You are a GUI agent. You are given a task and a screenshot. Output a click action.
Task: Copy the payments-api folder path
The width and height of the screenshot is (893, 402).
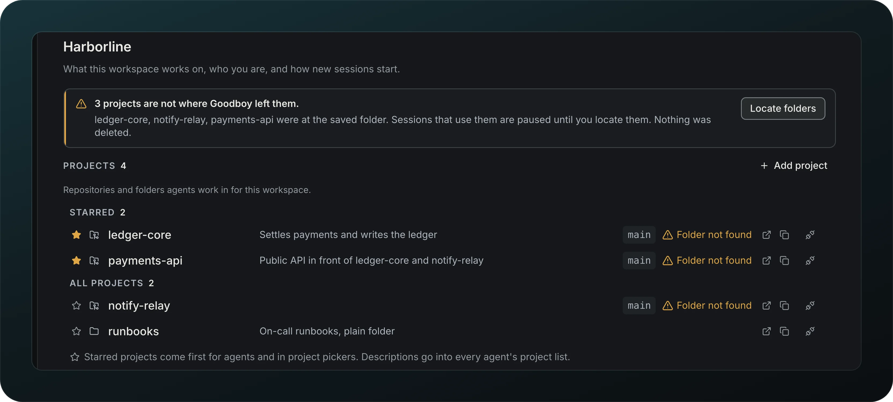(x=784, y=260)
